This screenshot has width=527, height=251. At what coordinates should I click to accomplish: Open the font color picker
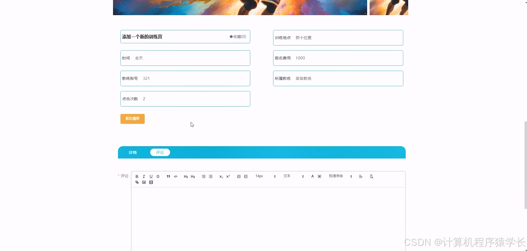[x=312, y=176]
